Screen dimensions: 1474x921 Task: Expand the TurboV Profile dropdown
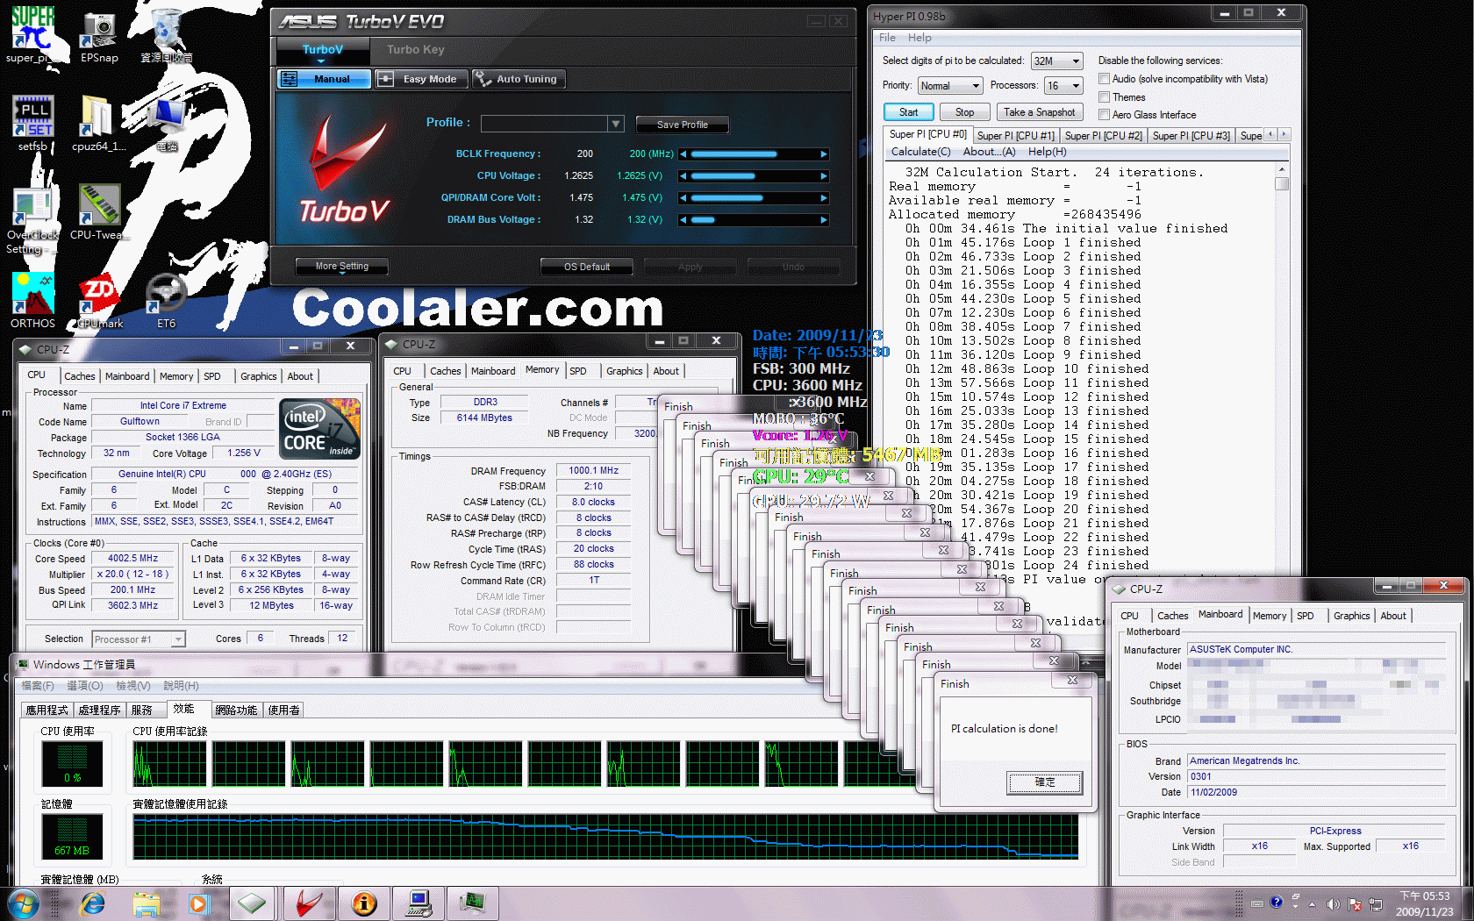(616, 124)
